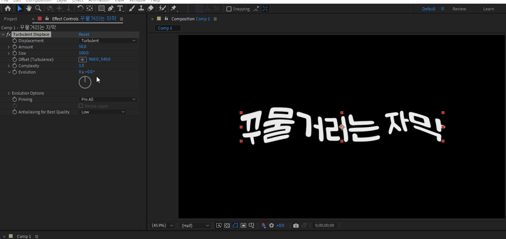
Task: Select the Eraser tool
Action: (x=150, y=8)
